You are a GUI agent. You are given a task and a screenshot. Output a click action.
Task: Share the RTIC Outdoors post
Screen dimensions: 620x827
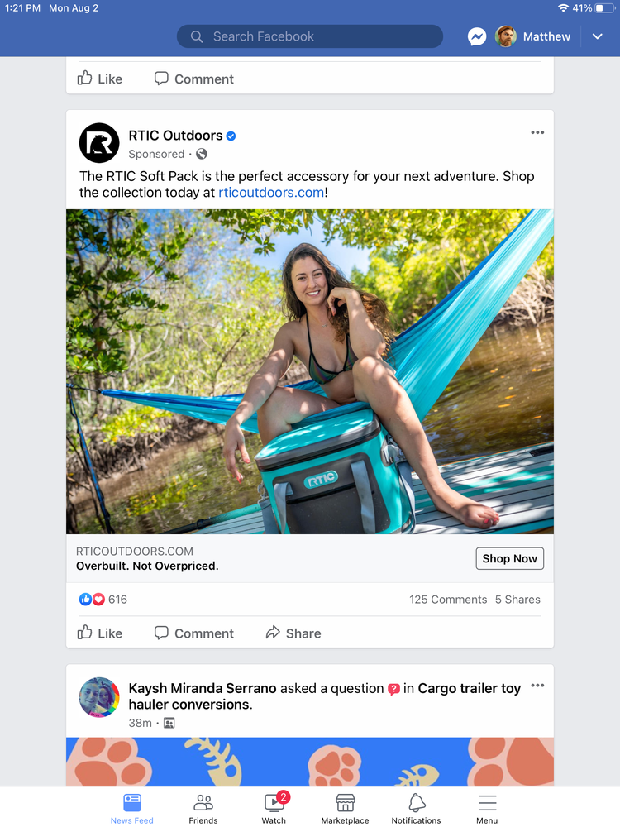[x=293, y=633]
